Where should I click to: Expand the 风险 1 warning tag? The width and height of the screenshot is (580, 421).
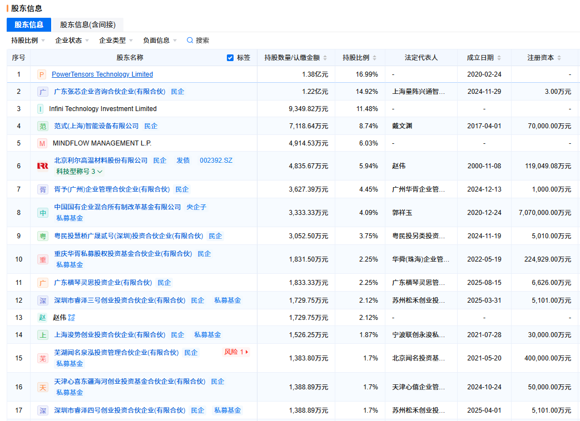(x=236, y=352)
